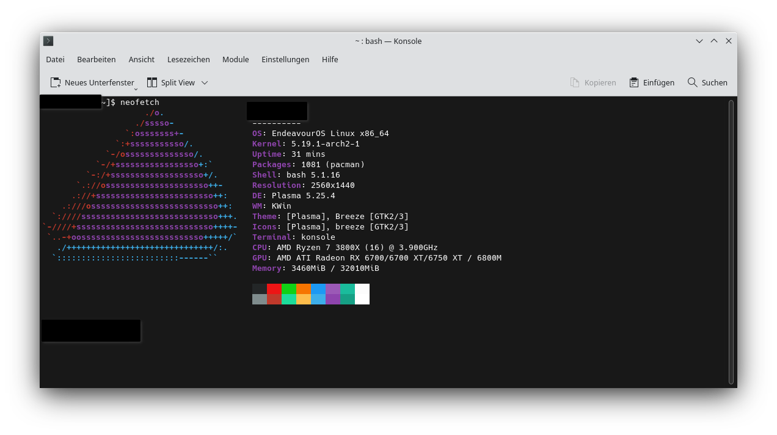This screenshot has height=435, width=777.
Task: Click the Terminal value 'konsole'
Action: coord(318,237)
